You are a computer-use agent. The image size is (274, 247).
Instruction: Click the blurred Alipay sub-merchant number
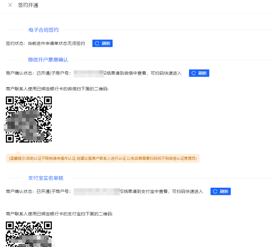click(97, 191)
